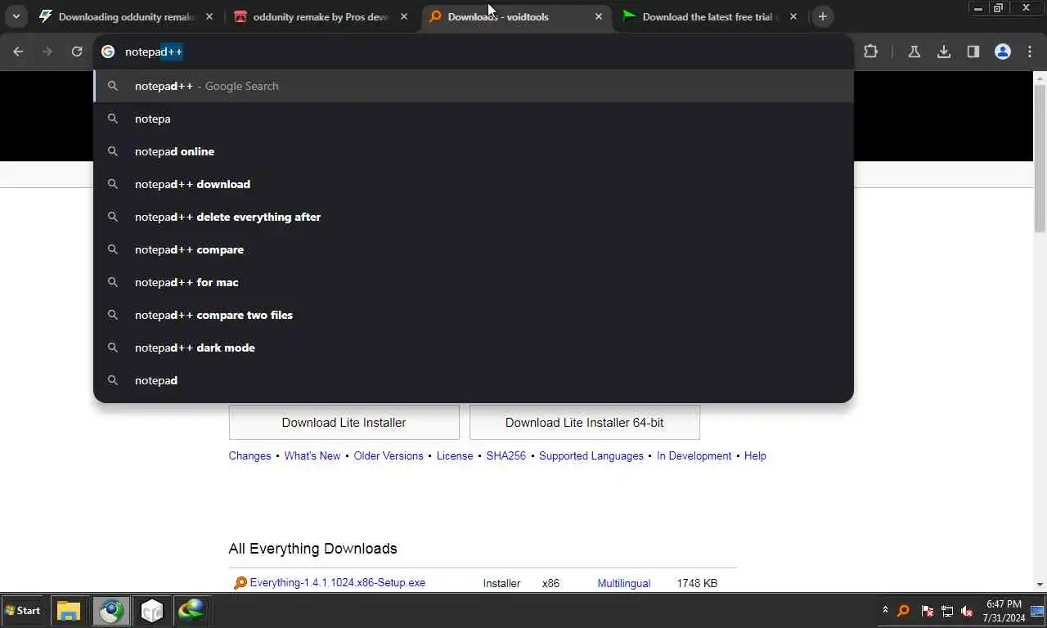The width and height of the screenshot is (1047, 628).
Task: Choose 'notepad++ delete everything after' suggestion
Action: point(474,217)
